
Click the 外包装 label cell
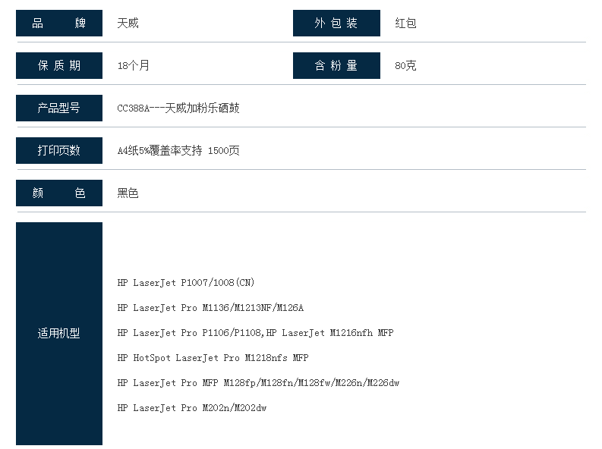(336, 23)
